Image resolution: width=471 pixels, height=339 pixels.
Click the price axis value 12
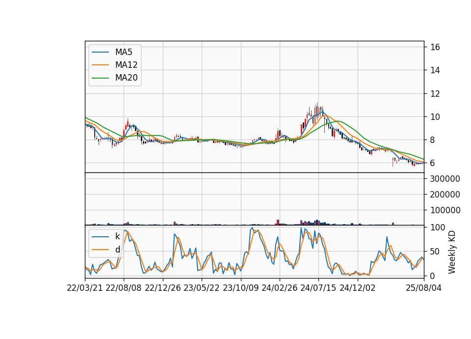[x=435, y=93]
